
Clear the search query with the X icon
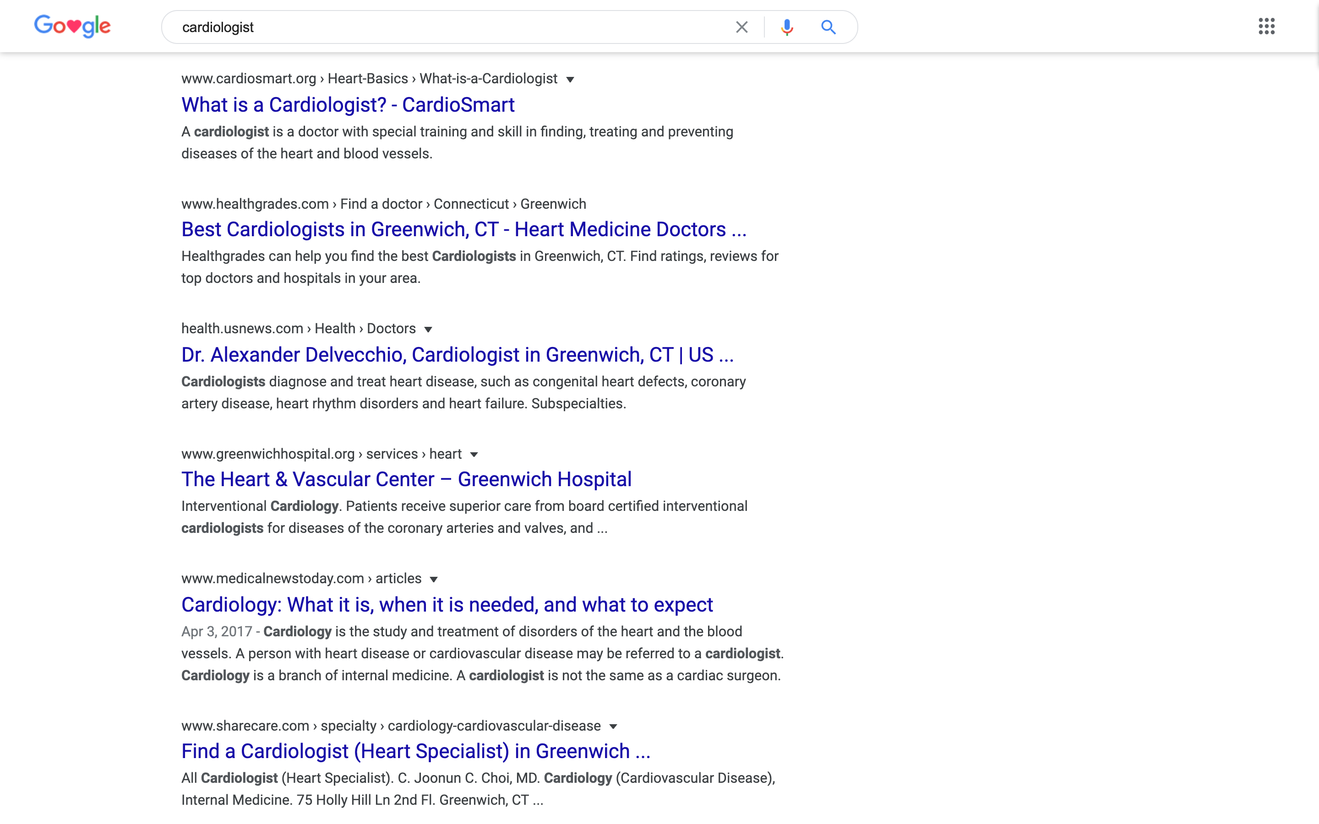[741, 27]
